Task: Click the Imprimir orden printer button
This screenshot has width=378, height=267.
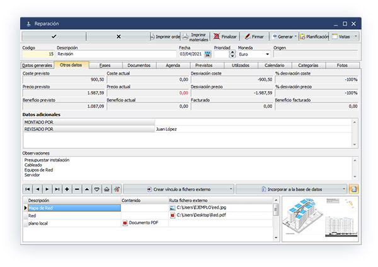Action: pyautogui.click(x=165, y=37)
